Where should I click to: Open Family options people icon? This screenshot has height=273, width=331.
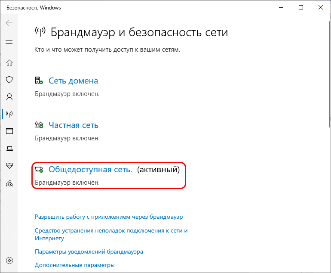pos(9,183)
